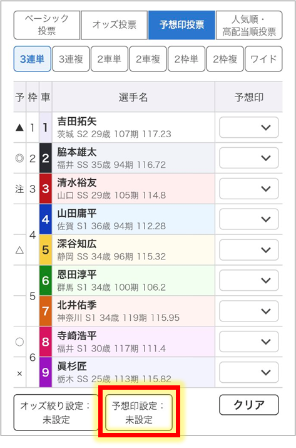Screen dimensions: 296x448
Task: Open prediction mark dropdown for 山田庸平
Action: pos(249,219)
